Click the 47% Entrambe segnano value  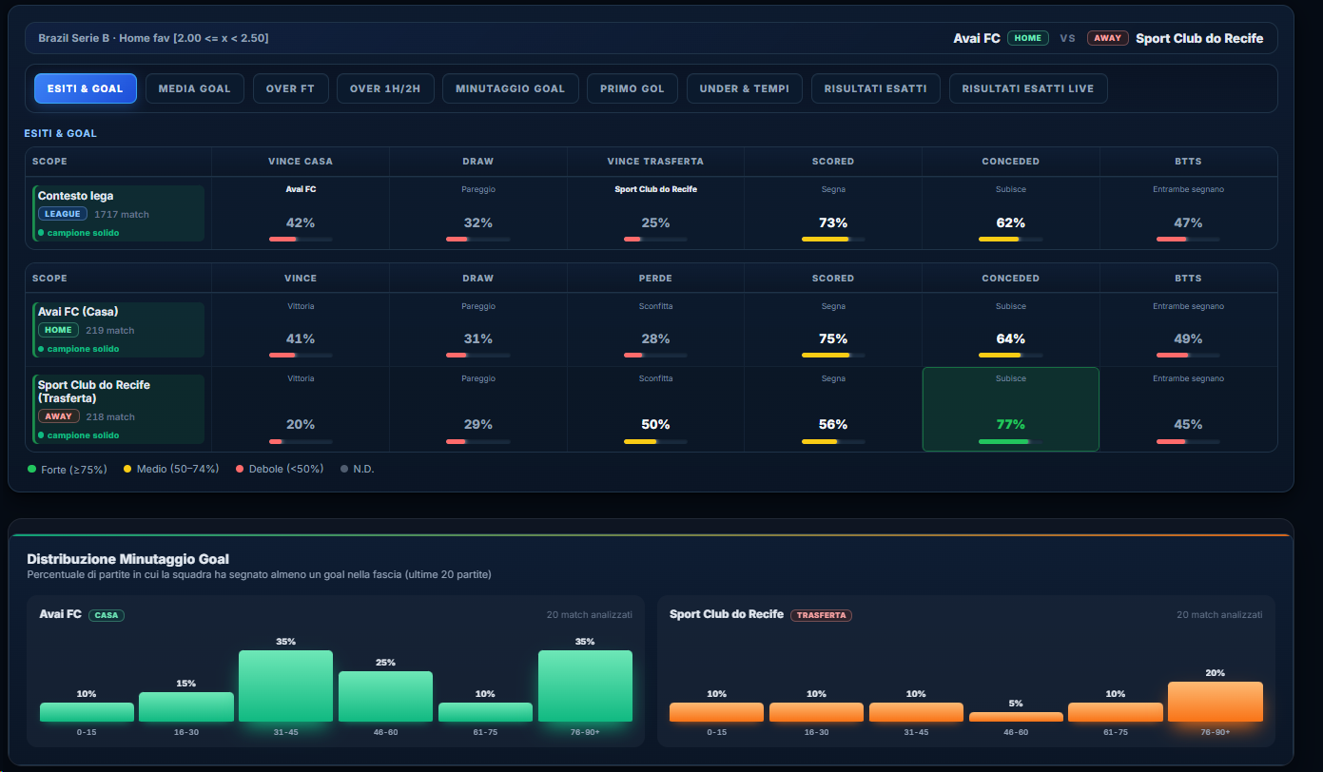(1188, 222)
